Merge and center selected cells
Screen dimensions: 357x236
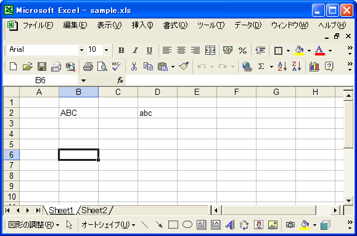pyautogui.click(x=210, y=51)
